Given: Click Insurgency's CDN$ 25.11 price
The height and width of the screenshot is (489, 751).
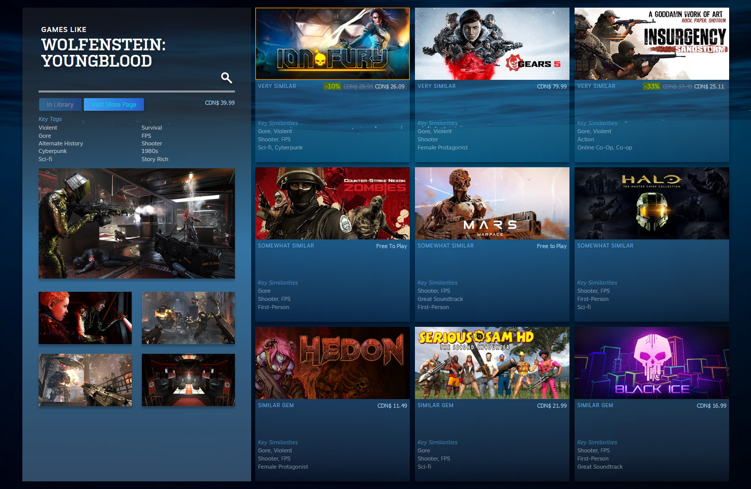Looking at the screenshot, I should point(709,86).
